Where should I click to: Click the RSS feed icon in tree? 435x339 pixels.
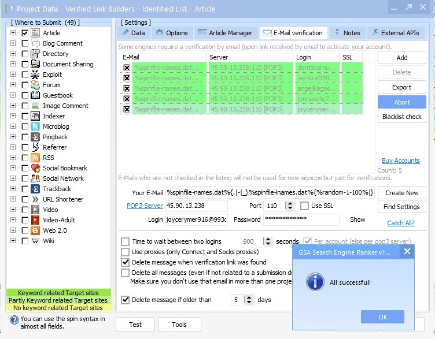[x=35, y=158]
